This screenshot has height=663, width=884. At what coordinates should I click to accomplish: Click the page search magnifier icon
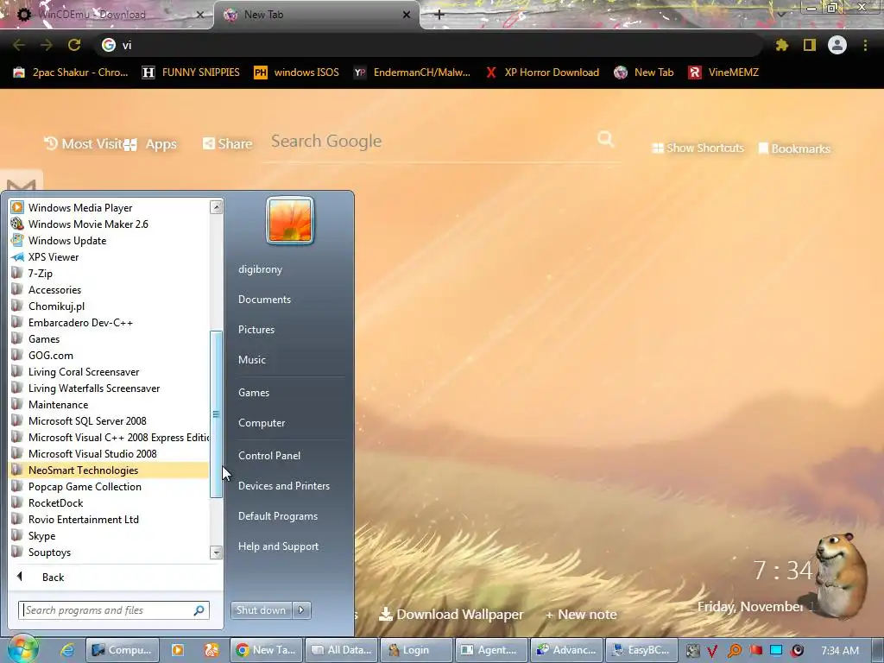pyautogui.click(x=605, y=139)
